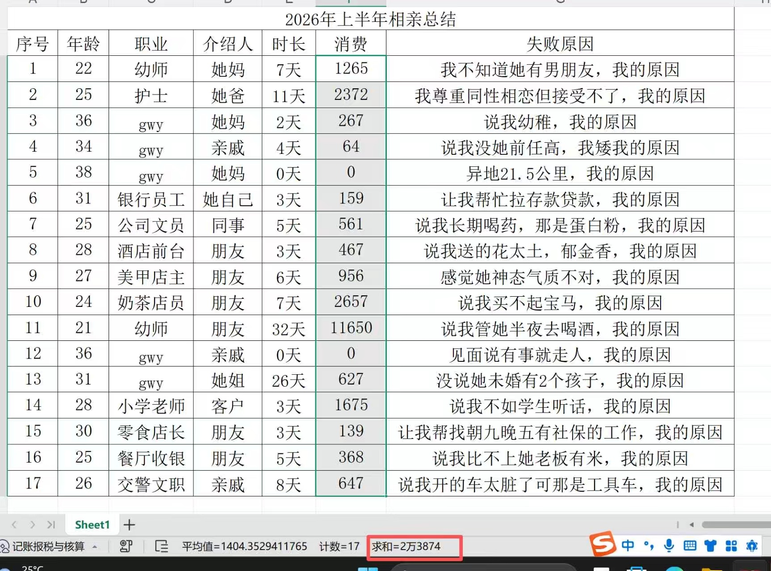Select the 职业 header cell
Image resolution: width=771 pixels, height=571 pixels.
pos(151,43)
